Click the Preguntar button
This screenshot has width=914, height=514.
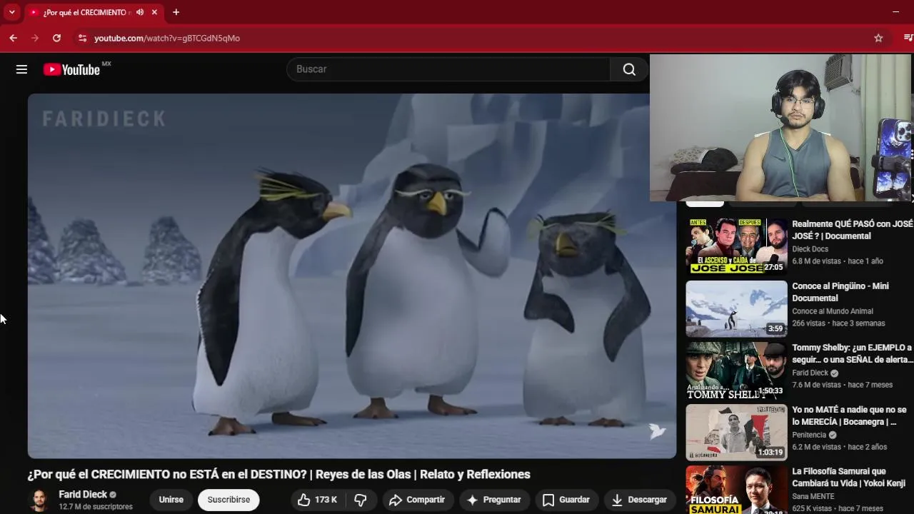494,500
